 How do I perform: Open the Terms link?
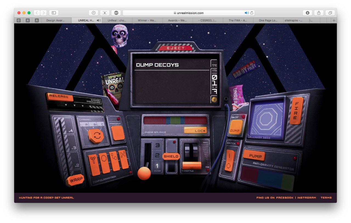point(326,198)
